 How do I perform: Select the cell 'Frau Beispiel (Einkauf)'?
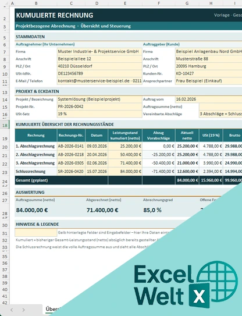[209, 81]
